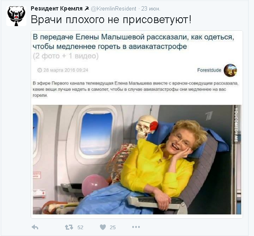The width and height of the screenshot is (254, 236).
Task: Click the hammer and sickle emoji in name
Action: (87, 8)
